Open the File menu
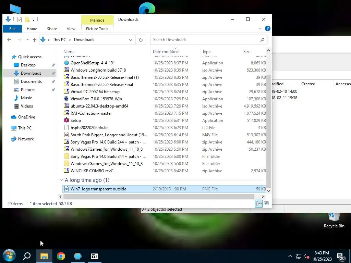 [x=12, y=29]
